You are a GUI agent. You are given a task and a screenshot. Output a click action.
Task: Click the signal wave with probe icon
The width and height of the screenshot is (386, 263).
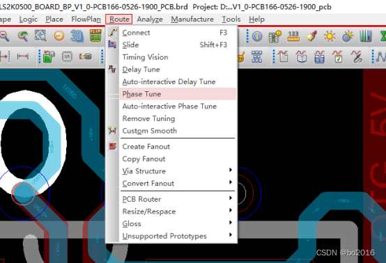357,56
